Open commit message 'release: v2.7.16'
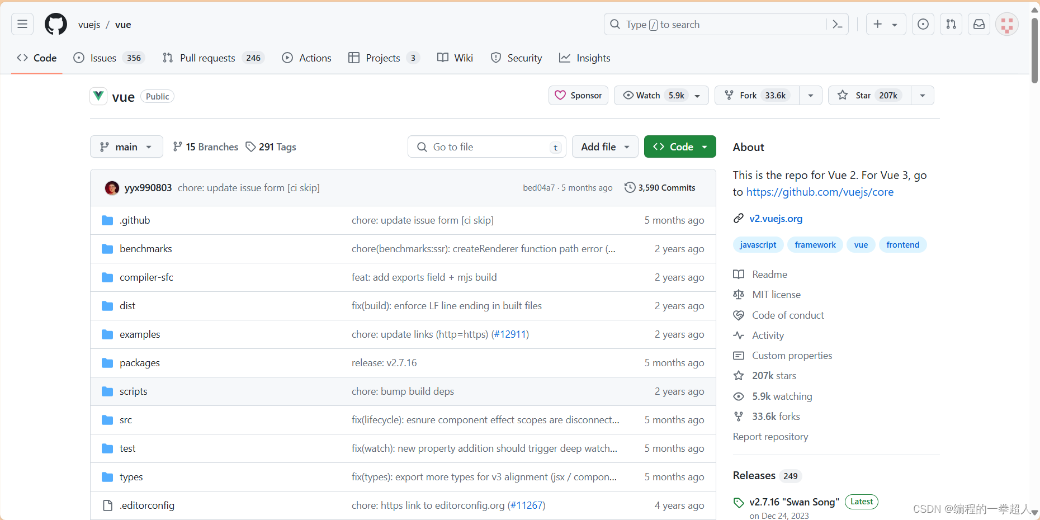The width and height of the screenshot is (1040, 520). coord(384,363)
